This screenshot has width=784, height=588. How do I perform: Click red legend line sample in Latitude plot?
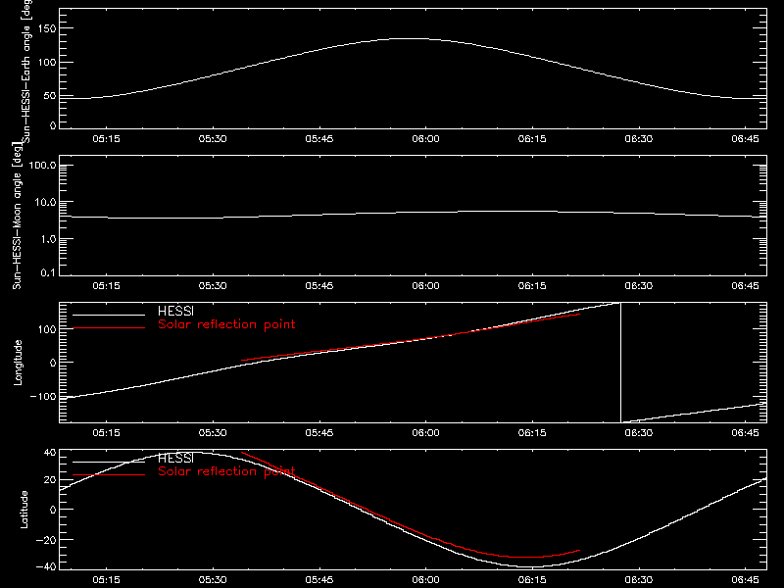tap(109, 474)
